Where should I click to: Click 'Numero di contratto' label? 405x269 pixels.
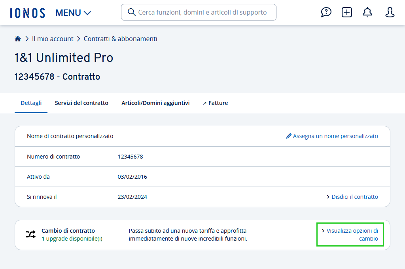coord(53,157)
